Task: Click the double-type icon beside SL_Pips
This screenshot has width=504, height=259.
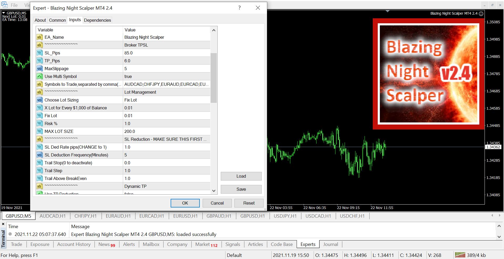Action: [x=39, y=53]
